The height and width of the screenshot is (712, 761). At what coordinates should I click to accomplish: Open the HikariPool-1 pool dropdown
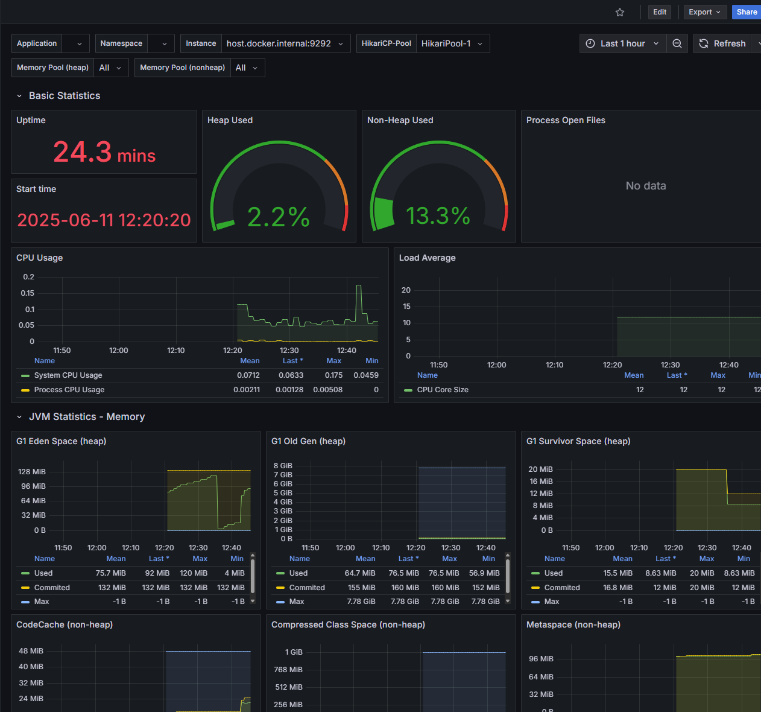tap(452, 43)
